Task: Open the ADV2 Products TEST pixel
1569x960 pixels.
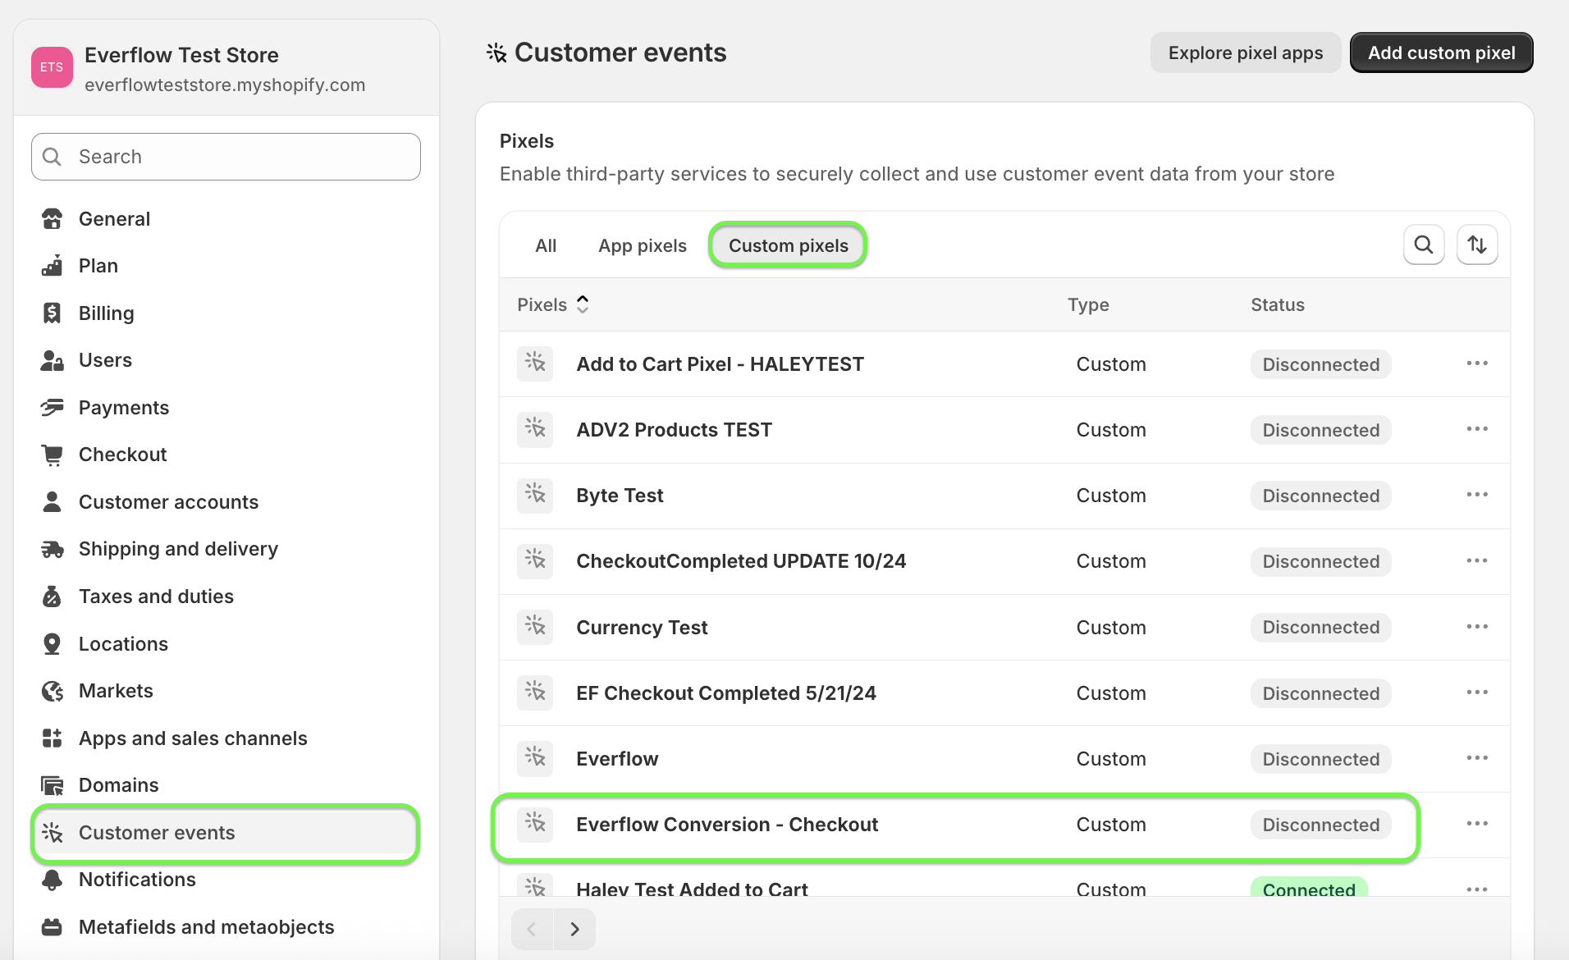Action: coord(674,430)
